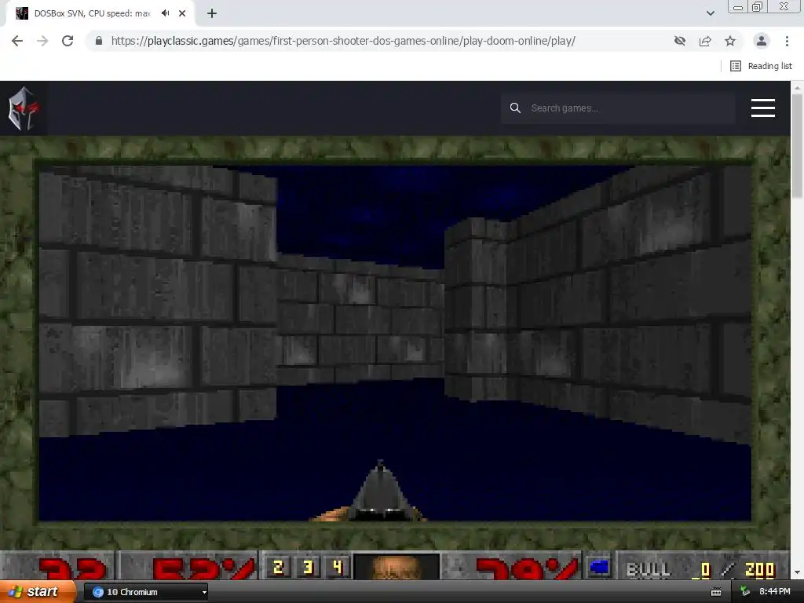The image size is (804, 603).
Task: Open the hamburger site menu
Action: click(763, 108)
